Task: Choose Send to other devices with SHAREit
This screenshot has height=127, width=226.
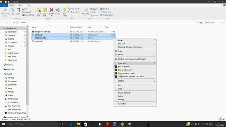Action: (x=135, y=59)
